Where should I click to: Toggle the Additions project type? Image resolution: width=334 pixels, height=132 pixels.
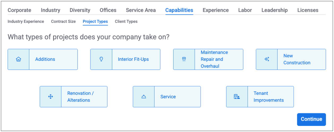click(45, 59)
